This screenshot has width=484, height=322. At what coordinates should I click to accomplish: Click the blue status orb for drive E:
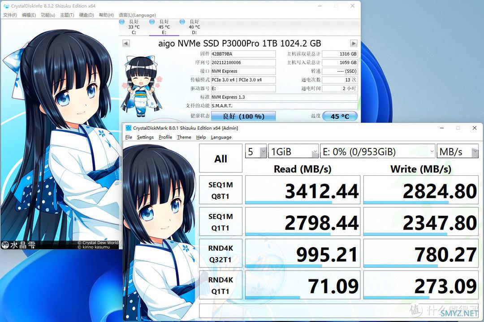152,22
